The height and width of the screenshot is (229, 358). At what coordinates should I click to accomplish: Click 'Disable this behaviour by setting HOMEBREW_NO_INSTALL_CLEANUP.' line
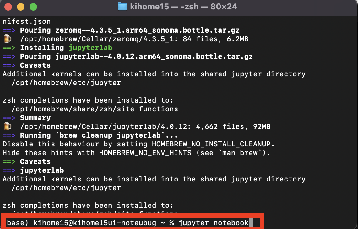tap(138, 144)
